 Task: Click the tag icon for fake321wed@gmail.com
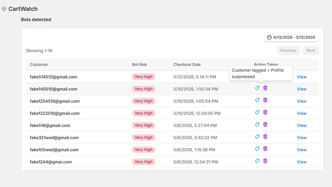point(257,137)
